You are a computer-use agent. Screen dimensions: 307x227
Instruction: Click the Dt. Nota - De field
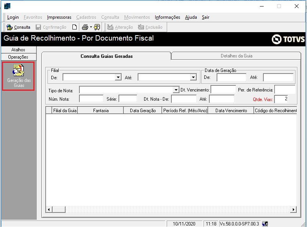pos(184,99)
